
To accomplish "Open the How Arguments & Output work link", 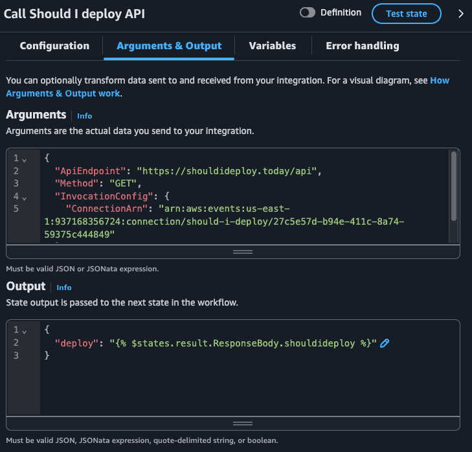I will point(63,93).
